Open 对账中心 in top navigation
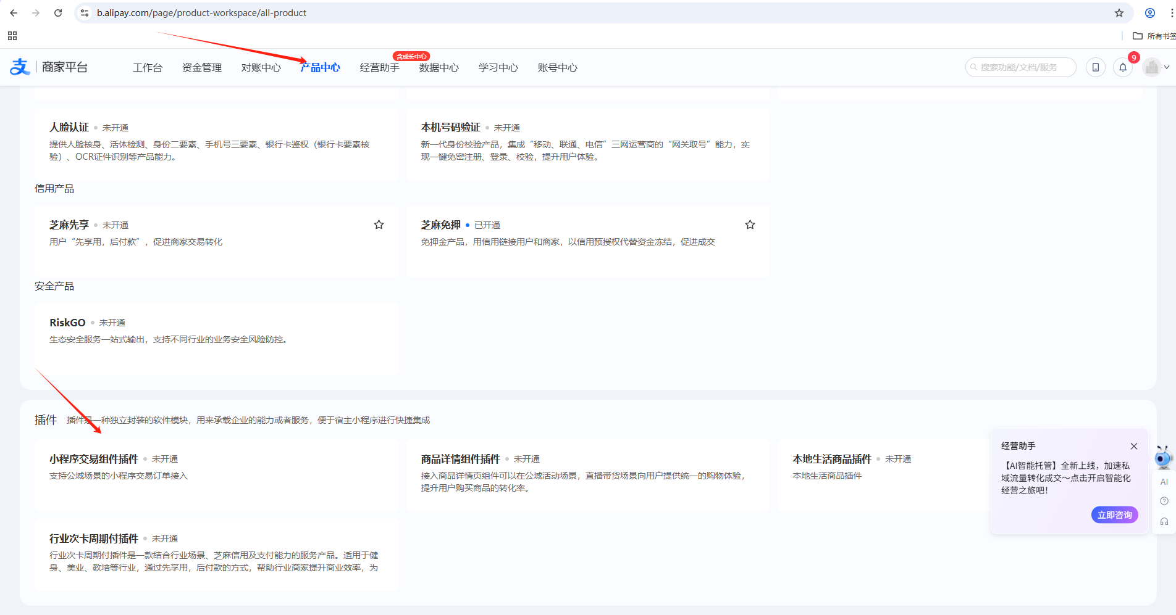Viewport: 1176px width, 615px height. click(x=261, y=67)
